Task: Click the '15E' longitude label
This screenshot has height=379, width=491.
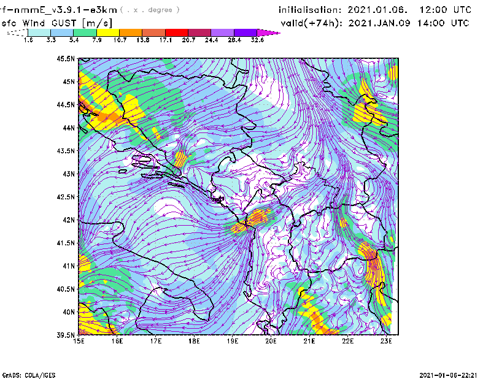Action: point(79,341)
